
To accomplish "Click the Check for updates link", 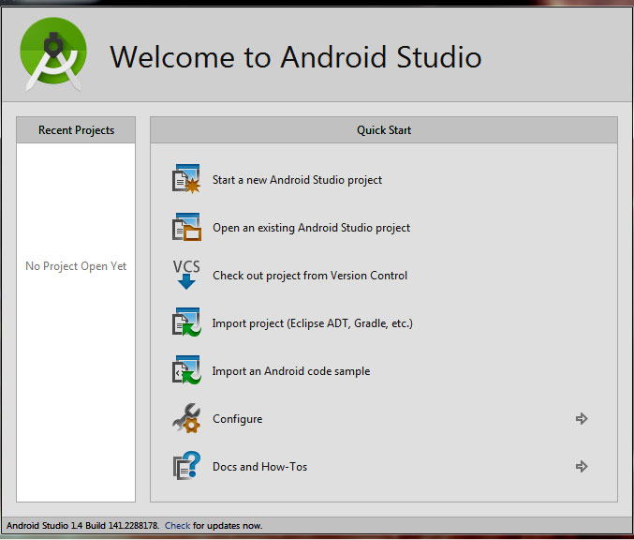I will [177, 525].
